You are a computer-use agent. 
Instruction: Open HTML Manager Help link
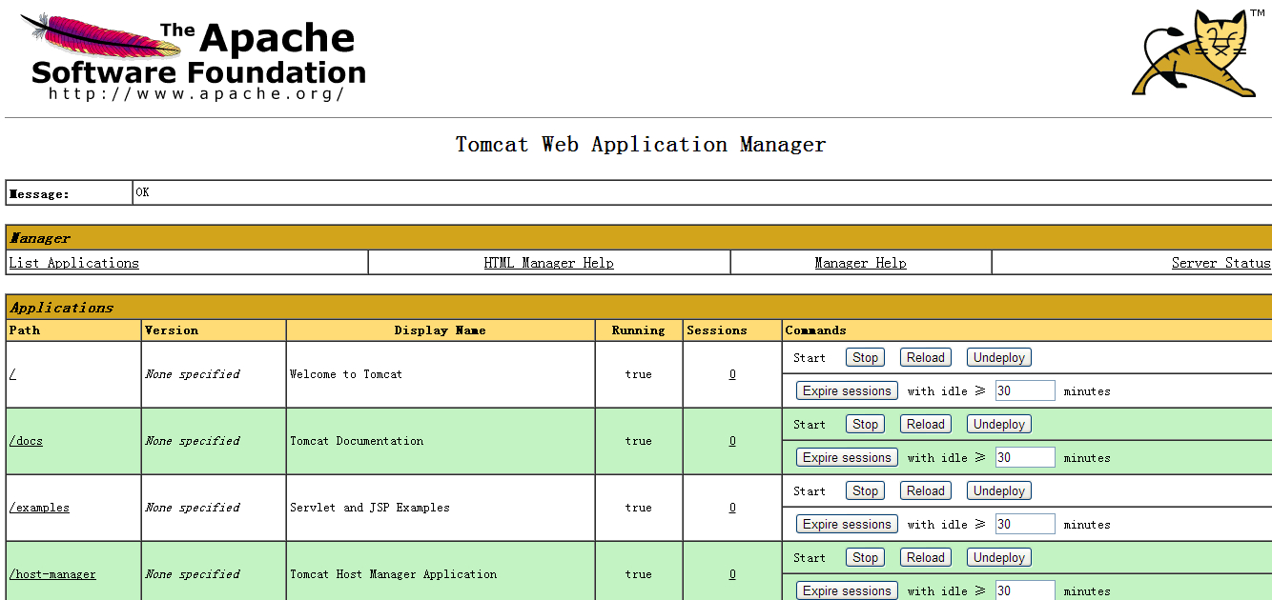tap(549, 263)
